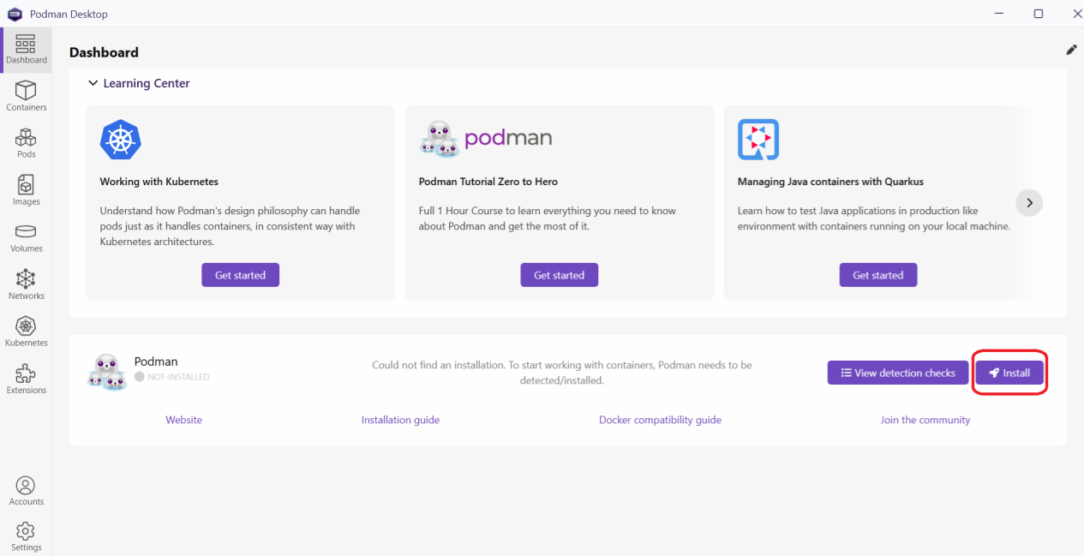Open the Accounts section
This screenshot has height=556, width=1084.
click(26, 488)
